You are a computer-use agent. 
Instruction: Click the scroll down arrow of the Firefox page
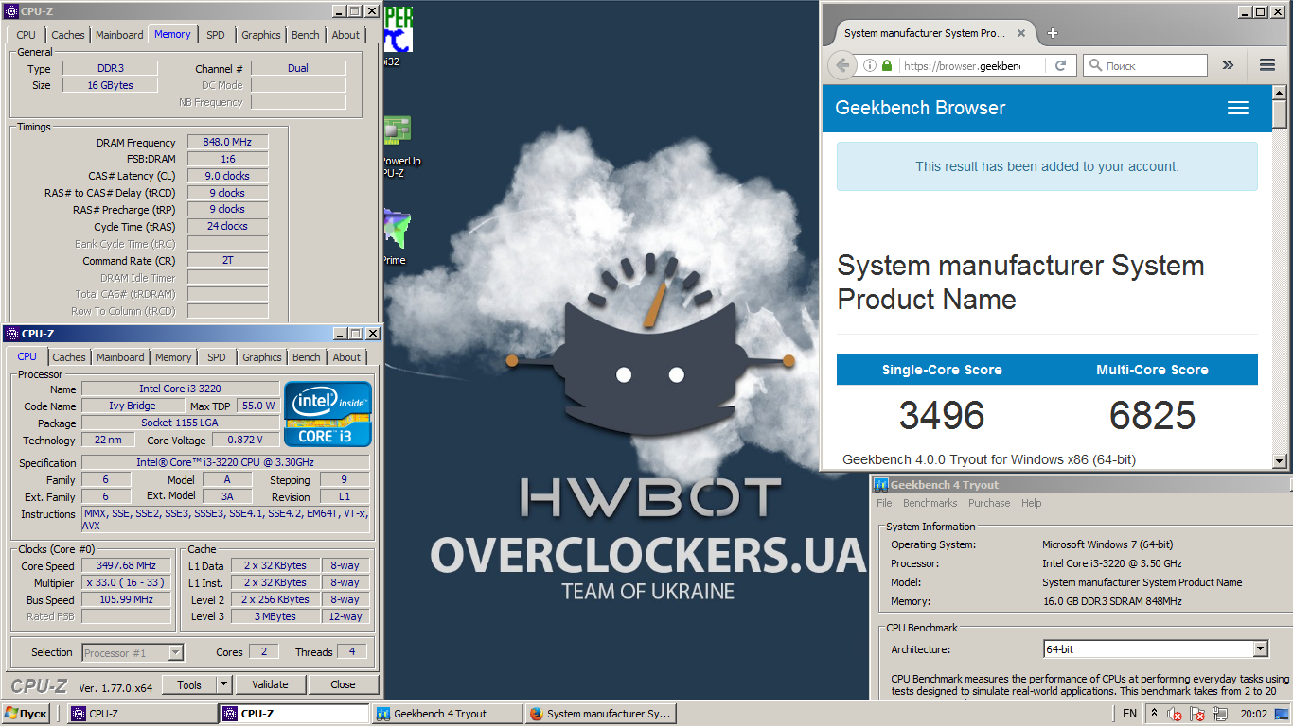click(x=1280, y=461)
